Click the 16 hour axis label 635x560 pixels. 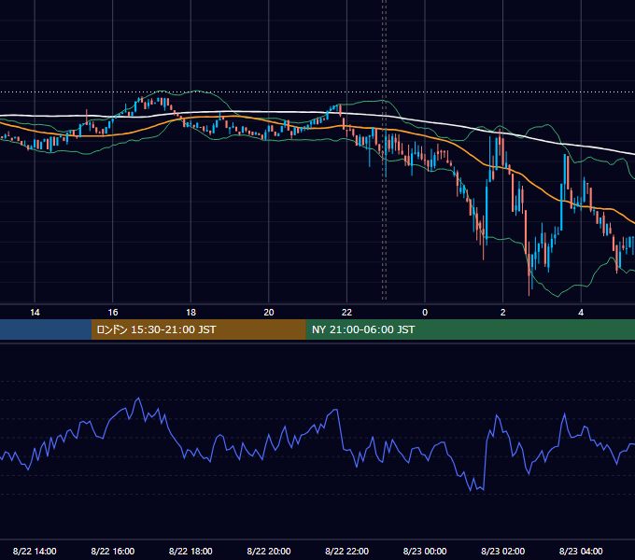click(x=113, y=313)
